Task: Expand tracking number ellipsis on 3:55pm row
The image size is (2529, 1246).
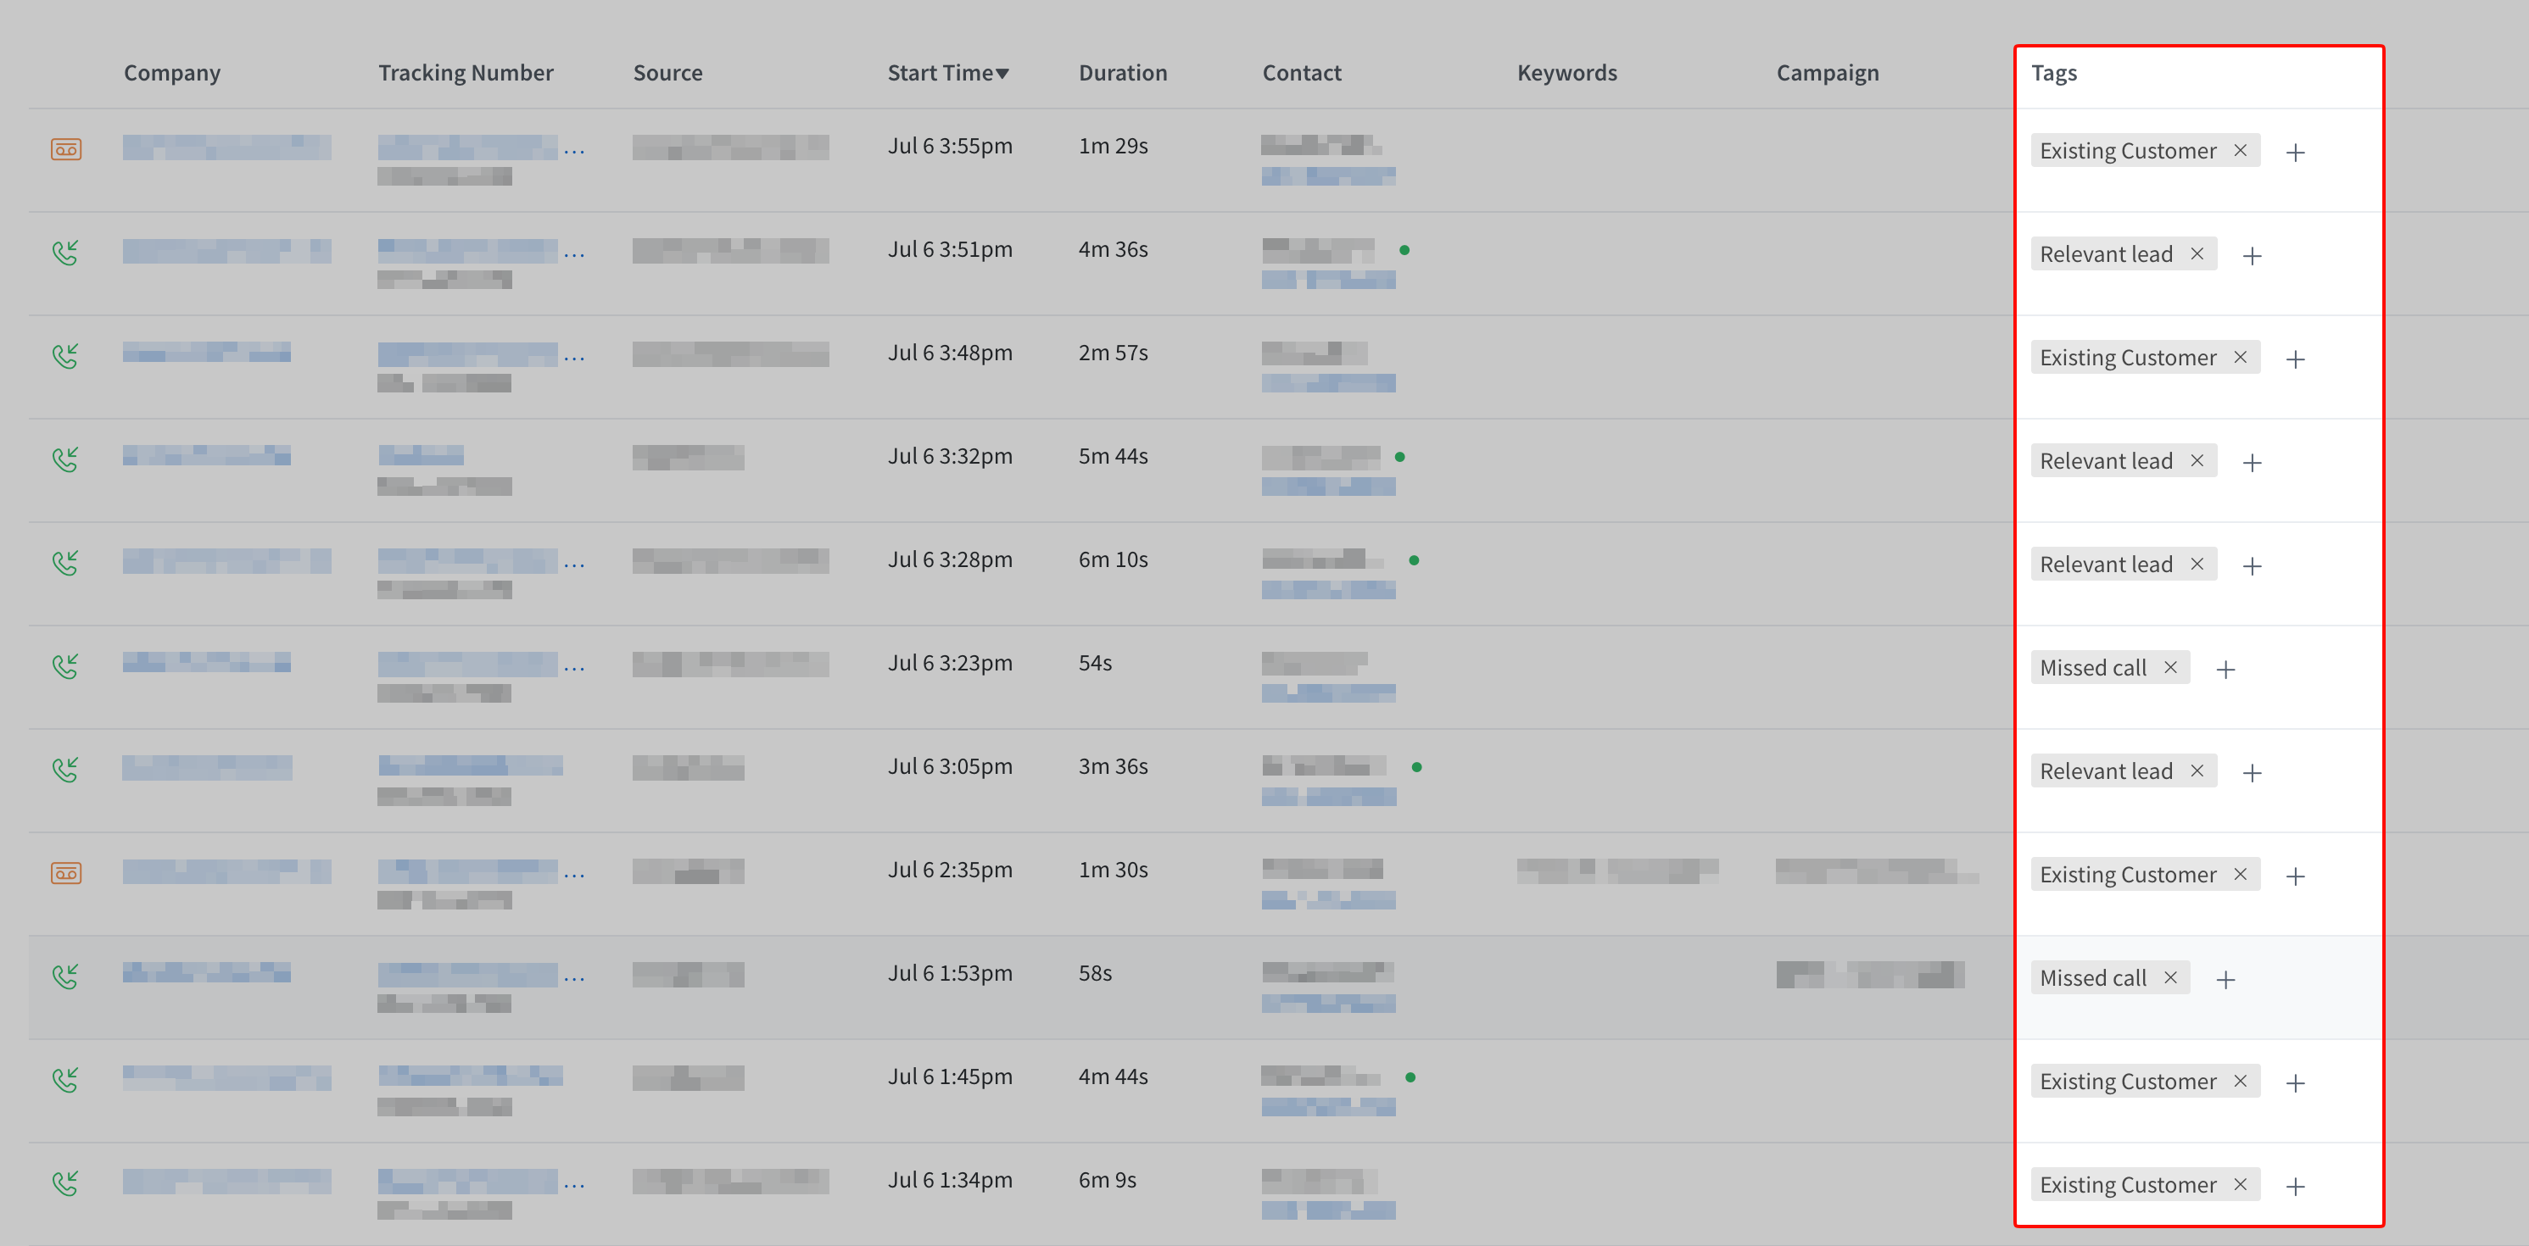Action: (574, 152)
